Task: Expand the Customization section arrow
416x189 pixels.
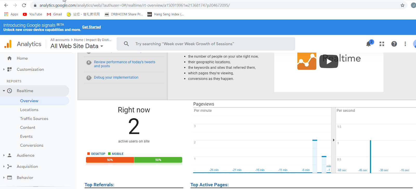Action: click(4, 69)
